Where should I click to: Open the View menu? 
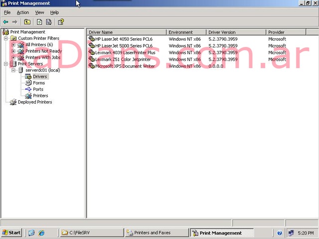point(39,12)
